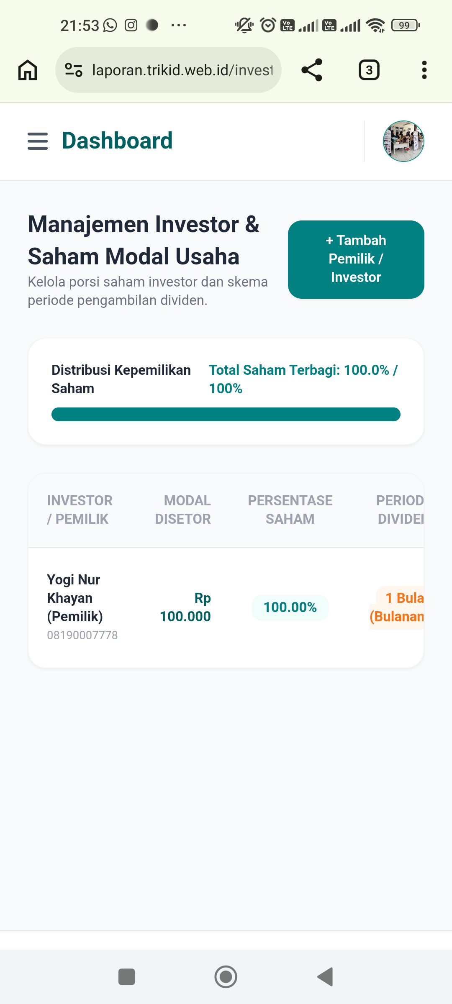Tap the Android recent apps square

(x=127, y=977)
